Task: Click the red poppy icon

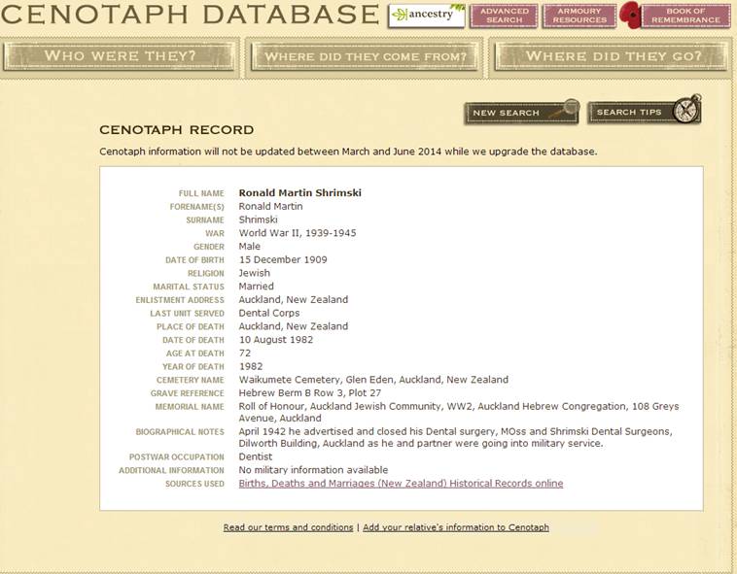Action: [630, 15]
